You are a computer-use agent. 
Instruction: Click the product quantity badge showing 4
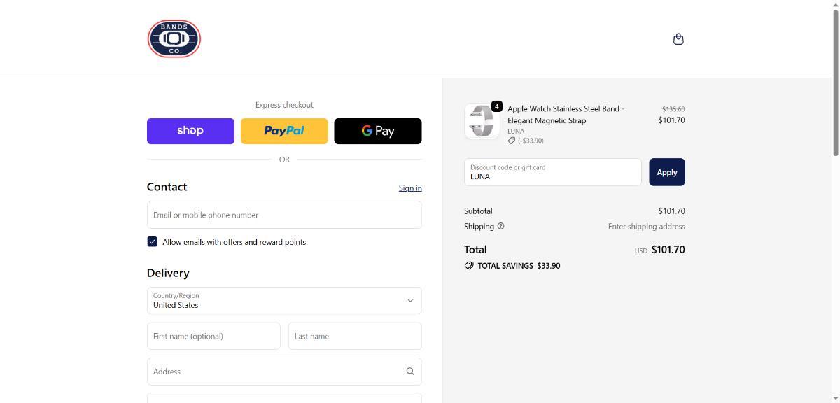tap(497, 106)
